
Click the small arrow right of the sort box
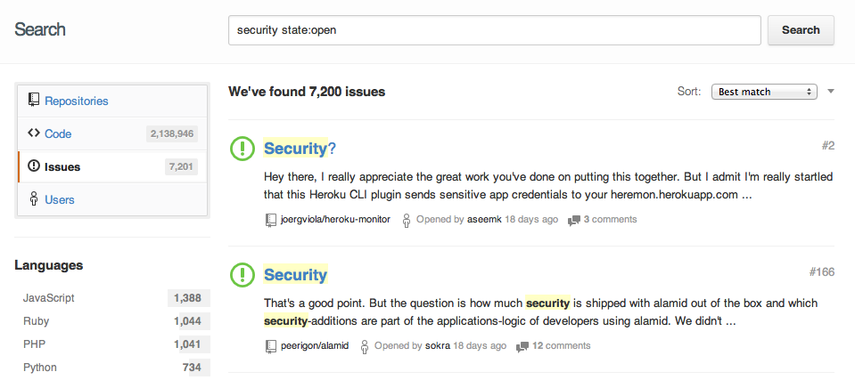(830, 92)
